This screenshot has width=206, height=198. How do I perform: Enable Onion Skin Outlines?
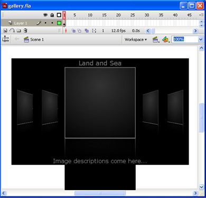(x=80, y=31)
